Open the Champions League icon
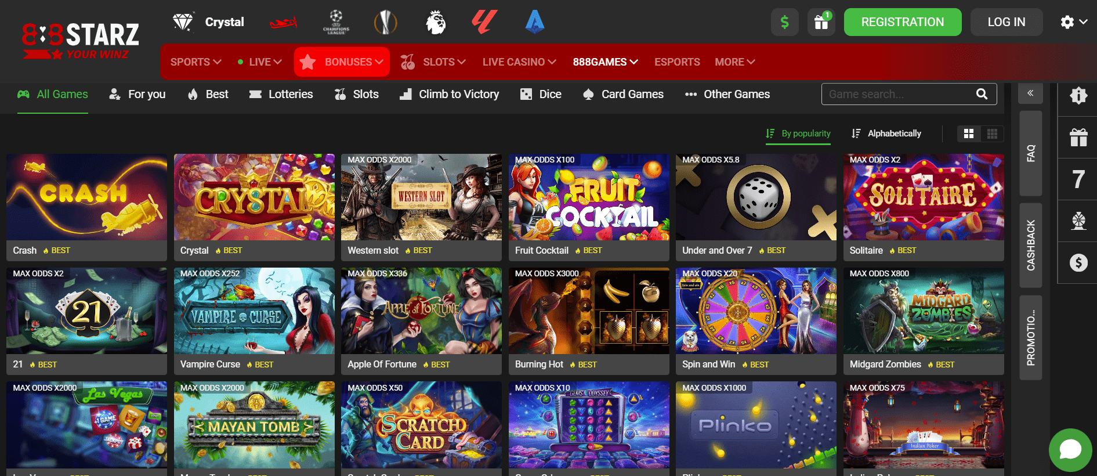Image resolution: width=1097 pixels, height=476 pixels. pos(336,23)
